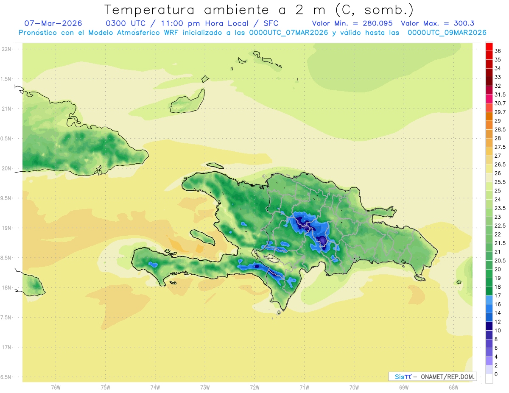Click the top red legend swatch above 36

click(x=489, y=47)
